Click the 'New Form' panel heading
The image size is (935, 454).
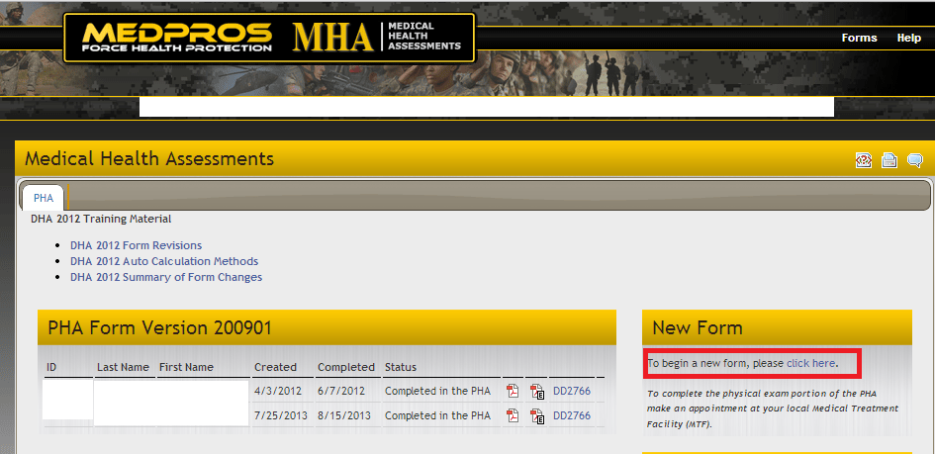coord(698,327)
